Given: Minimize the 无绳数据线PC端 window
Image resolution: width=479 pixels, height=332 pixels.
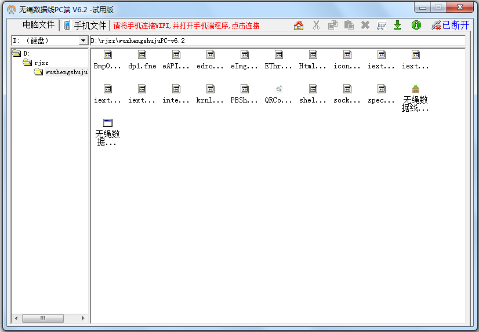Looking at the screenshot, I should 423,8.
